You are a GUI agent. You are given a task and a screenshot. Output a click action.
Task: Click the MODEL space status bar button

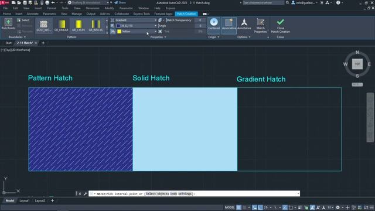230,207
